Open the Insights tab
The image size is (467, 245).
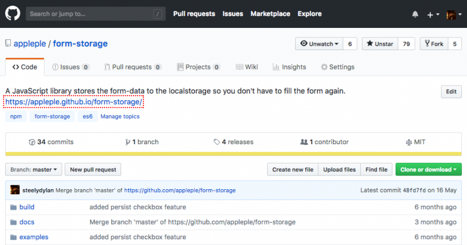(289, 67)
